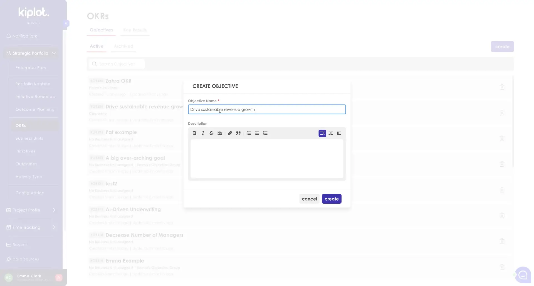The image size is (534, 286).
Task: Apply numbered list formatting icon
Action: 265,133
